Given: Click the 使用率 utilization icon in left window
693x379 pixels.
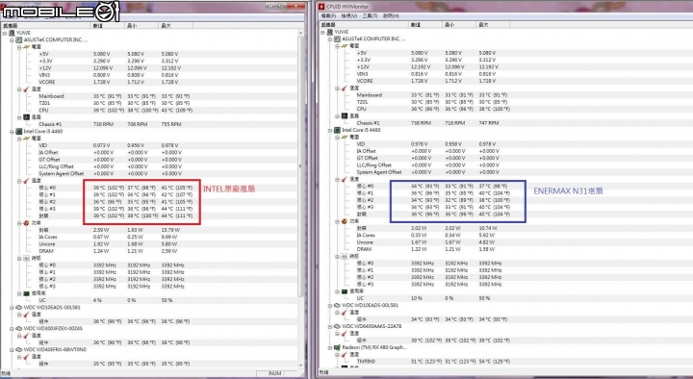Looking at the screenshot, I should (26, 293).
